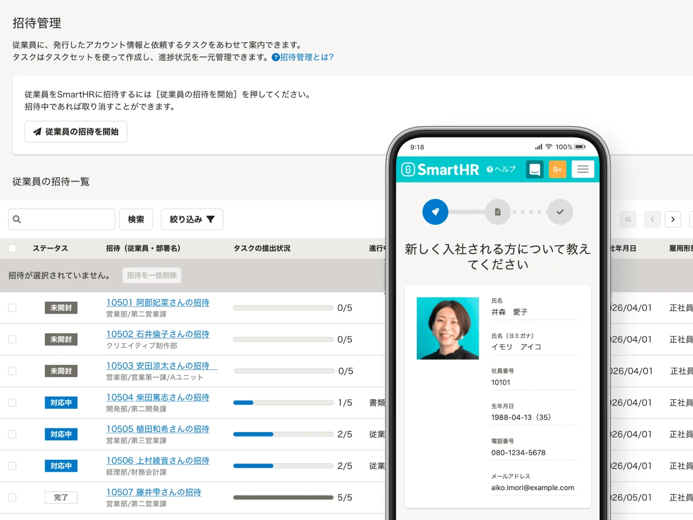Open the 9+ notifications badge icon
This screenshot has width=693, height=520.
click(x=557, y=169)
